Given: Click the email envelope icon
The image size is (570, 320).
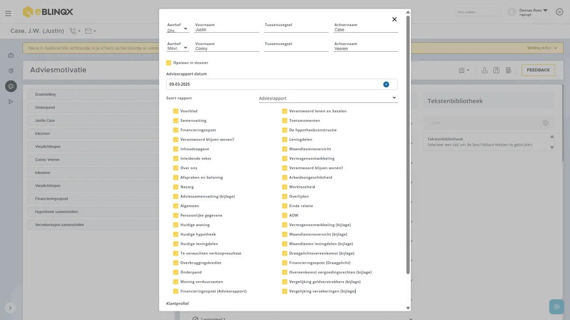Looking at the screenshot, I should pos(88,31).
